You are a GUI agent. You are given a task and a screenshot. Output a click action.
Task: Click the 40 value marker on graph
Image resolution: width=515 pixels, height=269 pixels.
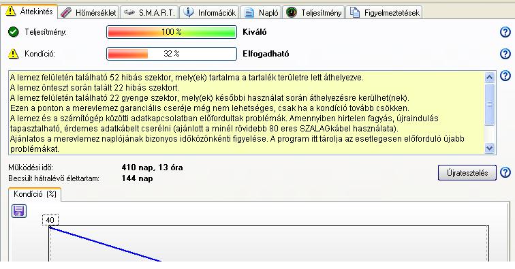point(50,220)
